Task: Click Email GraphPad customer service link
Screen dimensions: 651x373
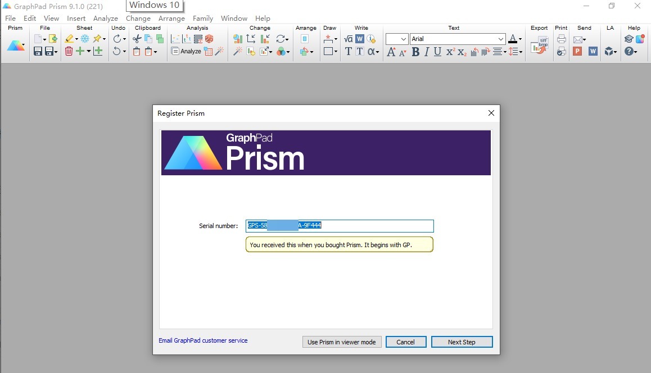Action: click(203, 340)
